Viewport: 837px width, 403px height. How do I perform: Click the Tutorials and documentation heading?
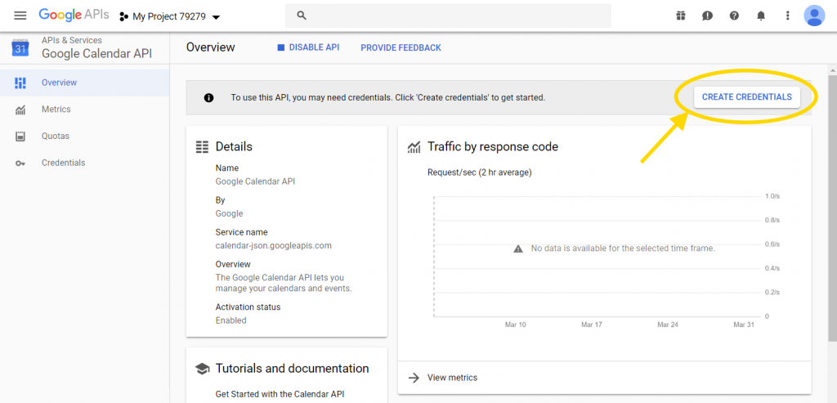click(x=292, y=369)
